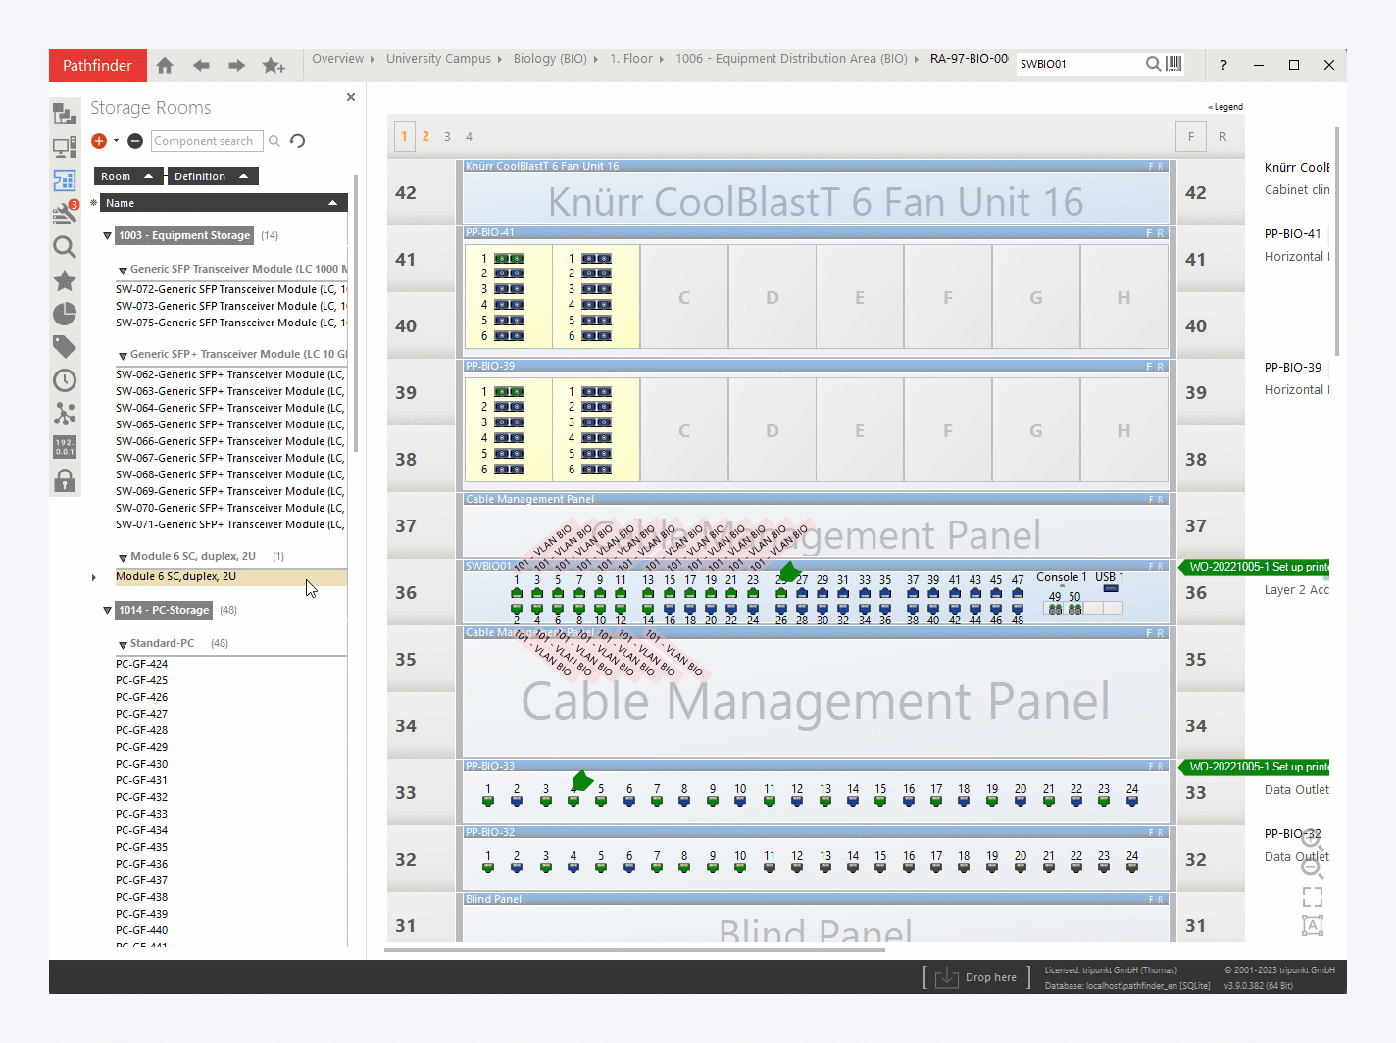This screenshot has width=1396, height=1043.
Task: Toggle the Legend panel
Action: 1225,107
